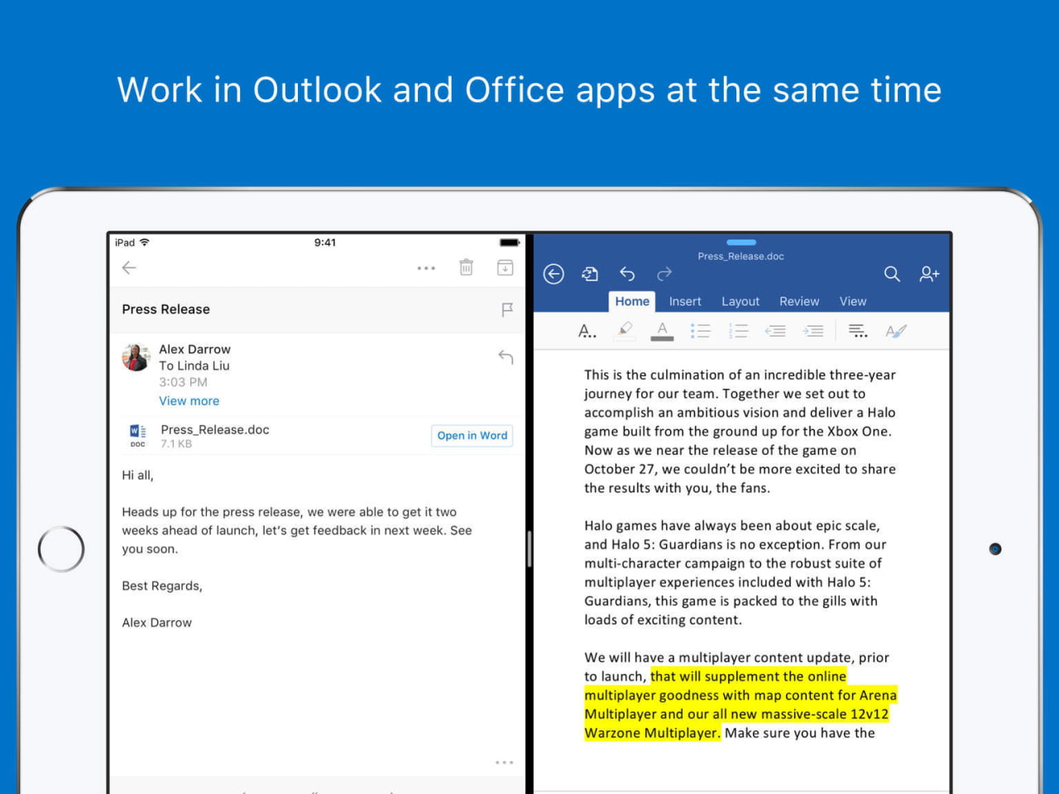This screenshot has height=794, width=1059.
Task: Open Press_Release.doc in Word
Action: pos(472,435)
